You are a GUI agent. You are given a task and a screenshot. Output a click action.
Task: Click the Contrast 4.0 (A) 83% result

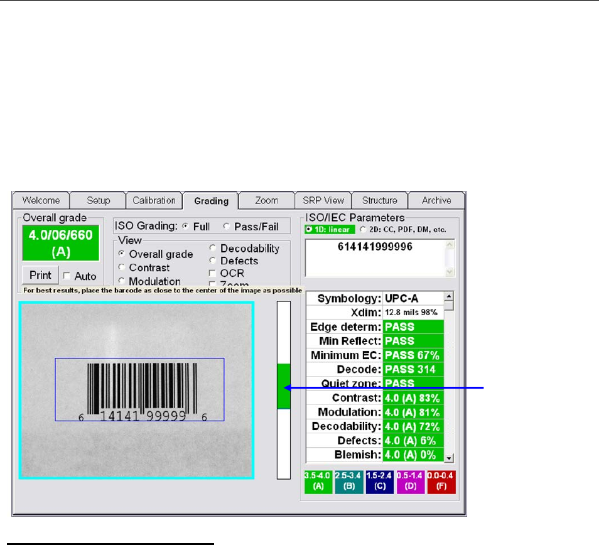[413, 398]
